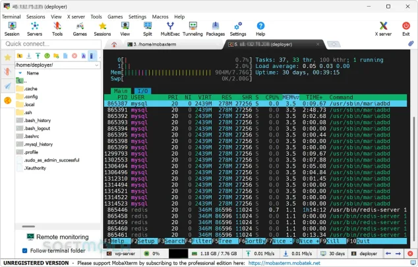This screenshot has width=418, height=267.
Task: Select the Main tab in htop
Action: coord(121,91)
